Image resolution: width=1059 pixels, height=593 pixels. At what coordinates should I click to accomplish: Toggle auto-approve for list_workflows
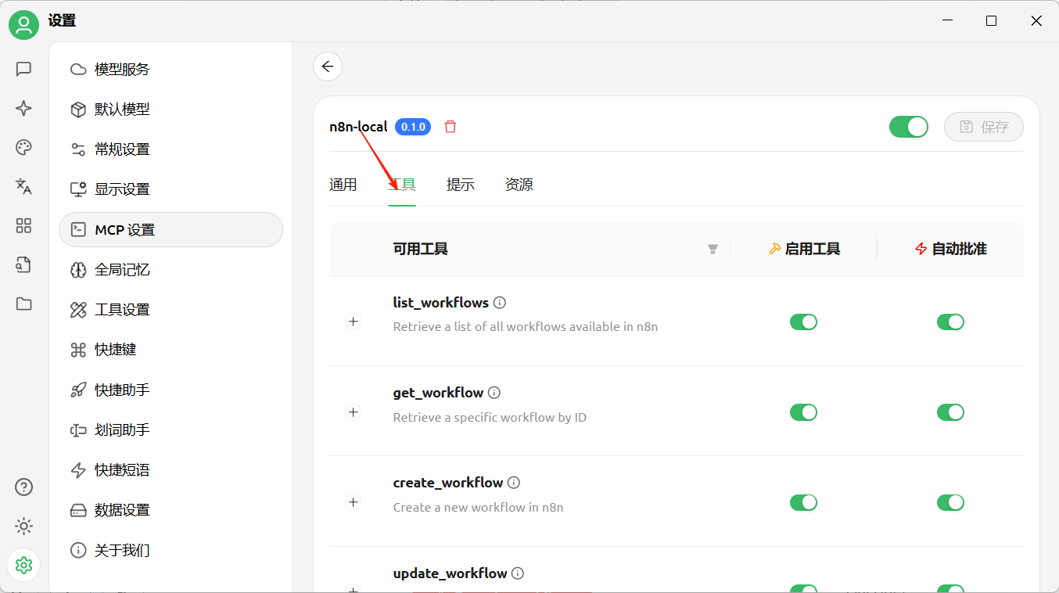click(950, 322)
